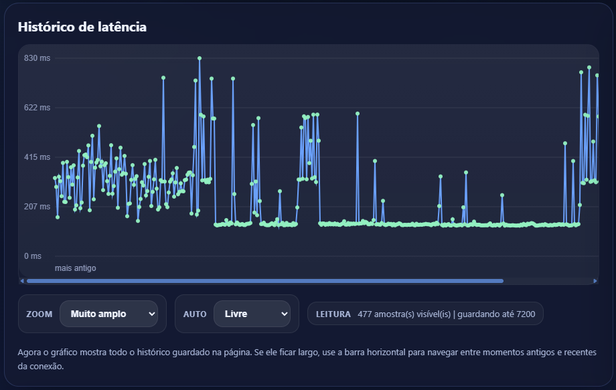The width and height of the screenshot is (616, 390).
Task: Open the ZOOM dropdown showing 'Muito amplo'
Action: 108,314
